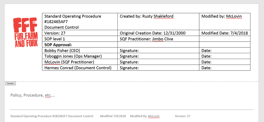
Task: Click 'McLovin (SQF Practitioner)' table cell
Action: tap(80, 62)
